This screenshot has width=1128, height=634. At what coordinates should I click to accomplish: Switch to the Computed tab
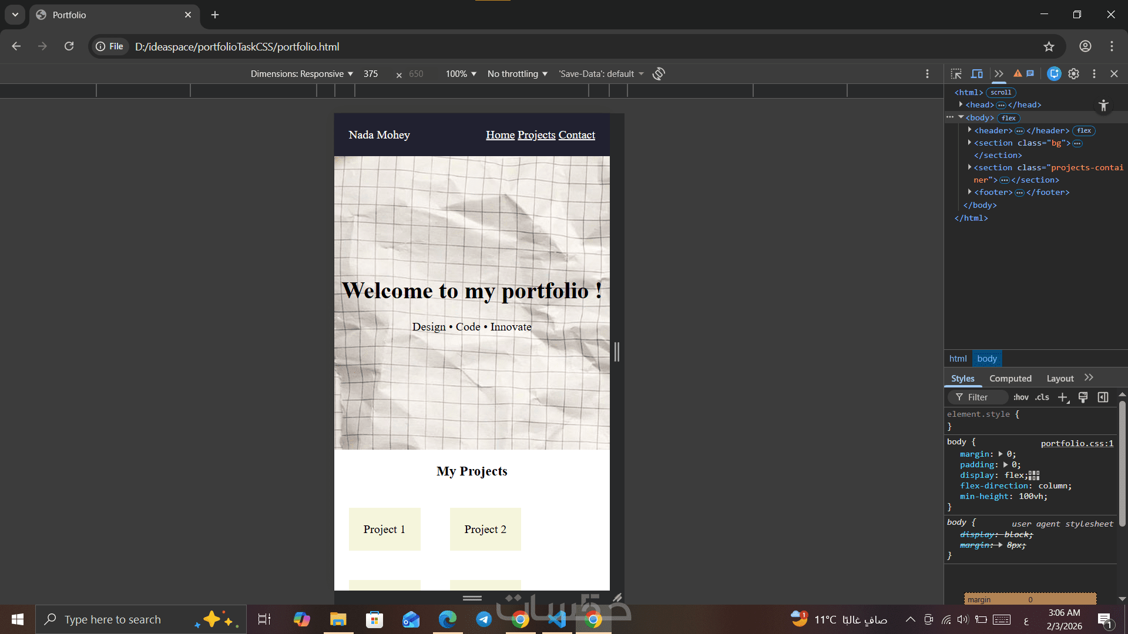tap(1010, 379)
